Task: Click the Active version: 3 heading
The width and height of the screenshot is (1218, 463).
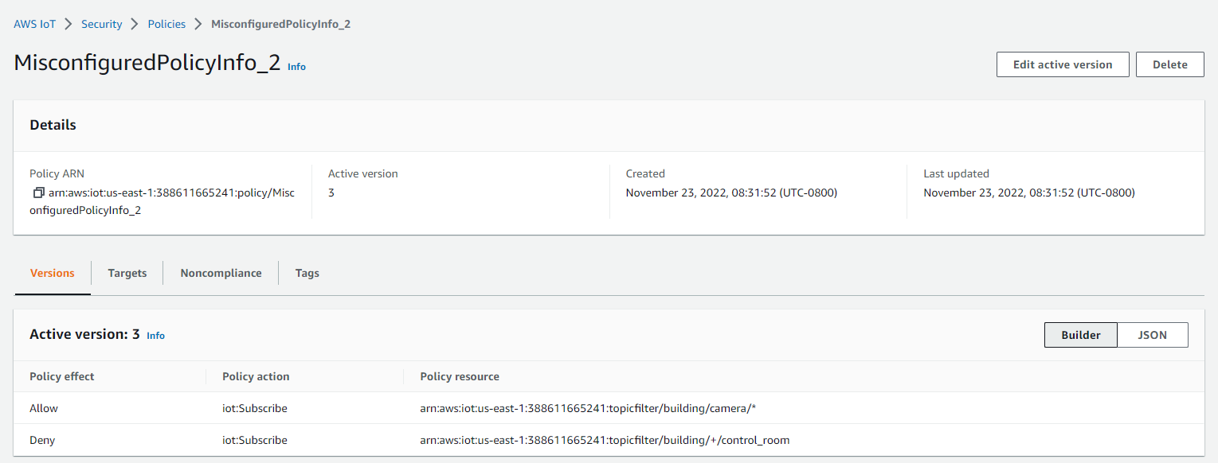Action: pos(84,335)
